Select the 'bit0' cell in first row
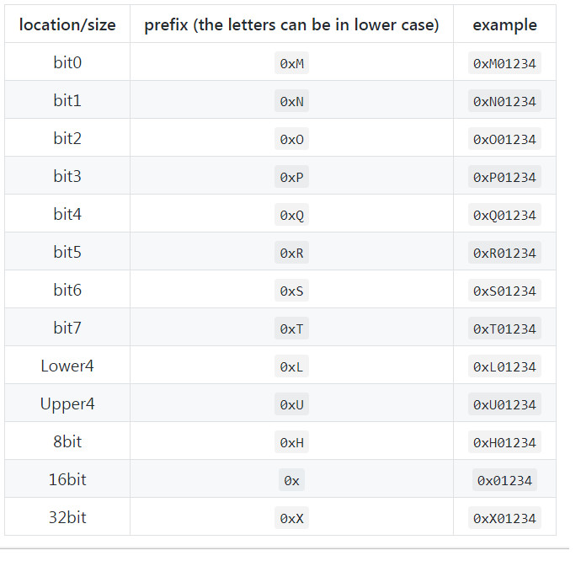 click(x=67, y=62)
